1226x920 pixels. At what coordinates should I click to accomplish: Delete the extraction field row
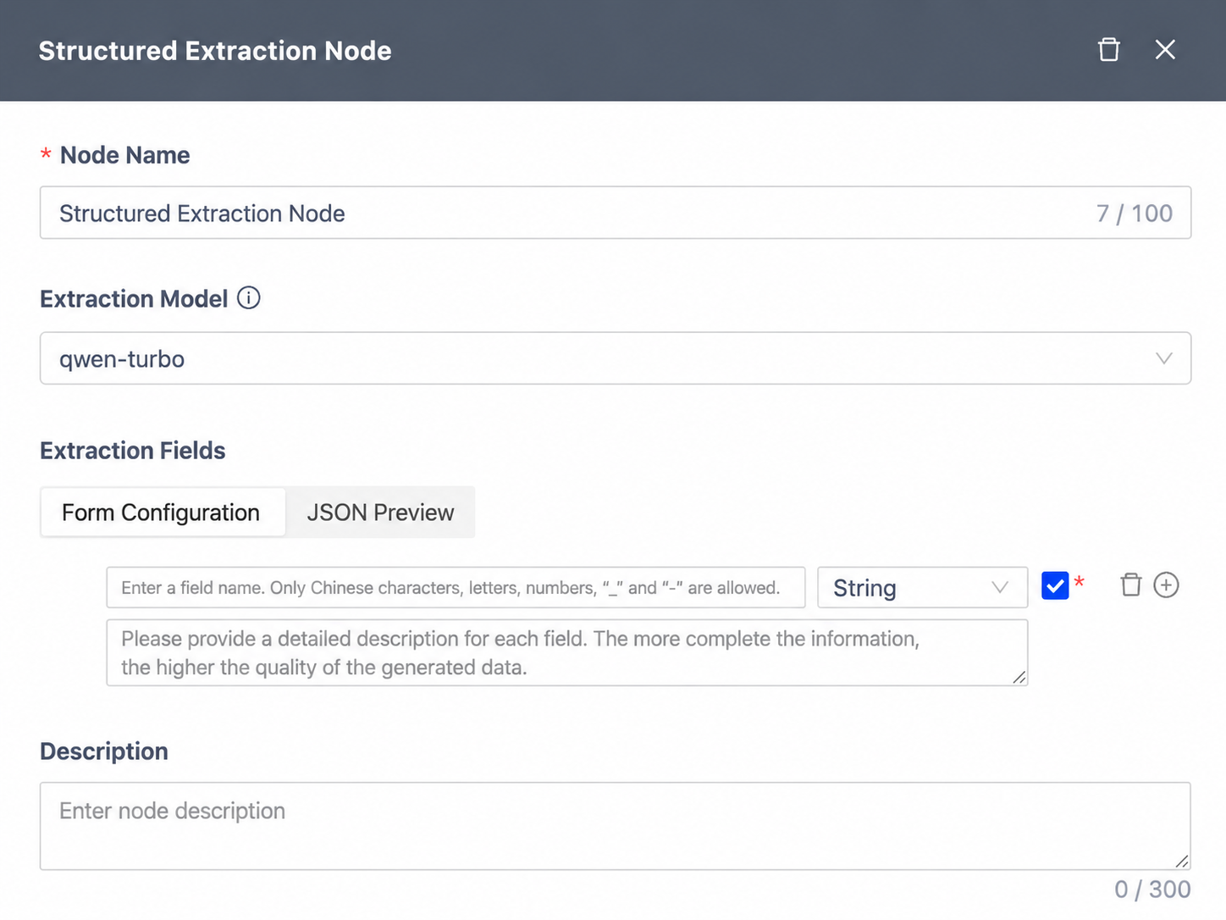point(1130,585)
